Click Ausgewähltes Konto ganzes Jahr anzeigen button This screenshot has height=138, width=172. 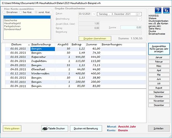(x=159, y=49)
